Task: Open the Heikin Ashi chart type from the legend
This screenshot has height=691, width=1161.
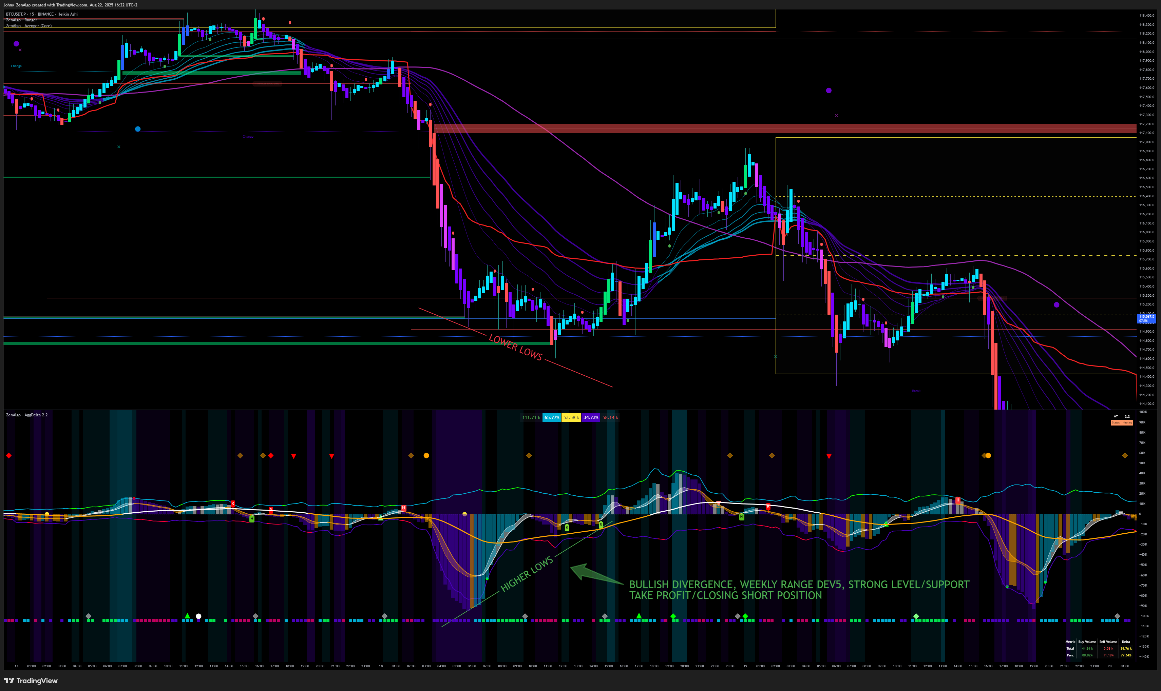Action: click(68, 15)
